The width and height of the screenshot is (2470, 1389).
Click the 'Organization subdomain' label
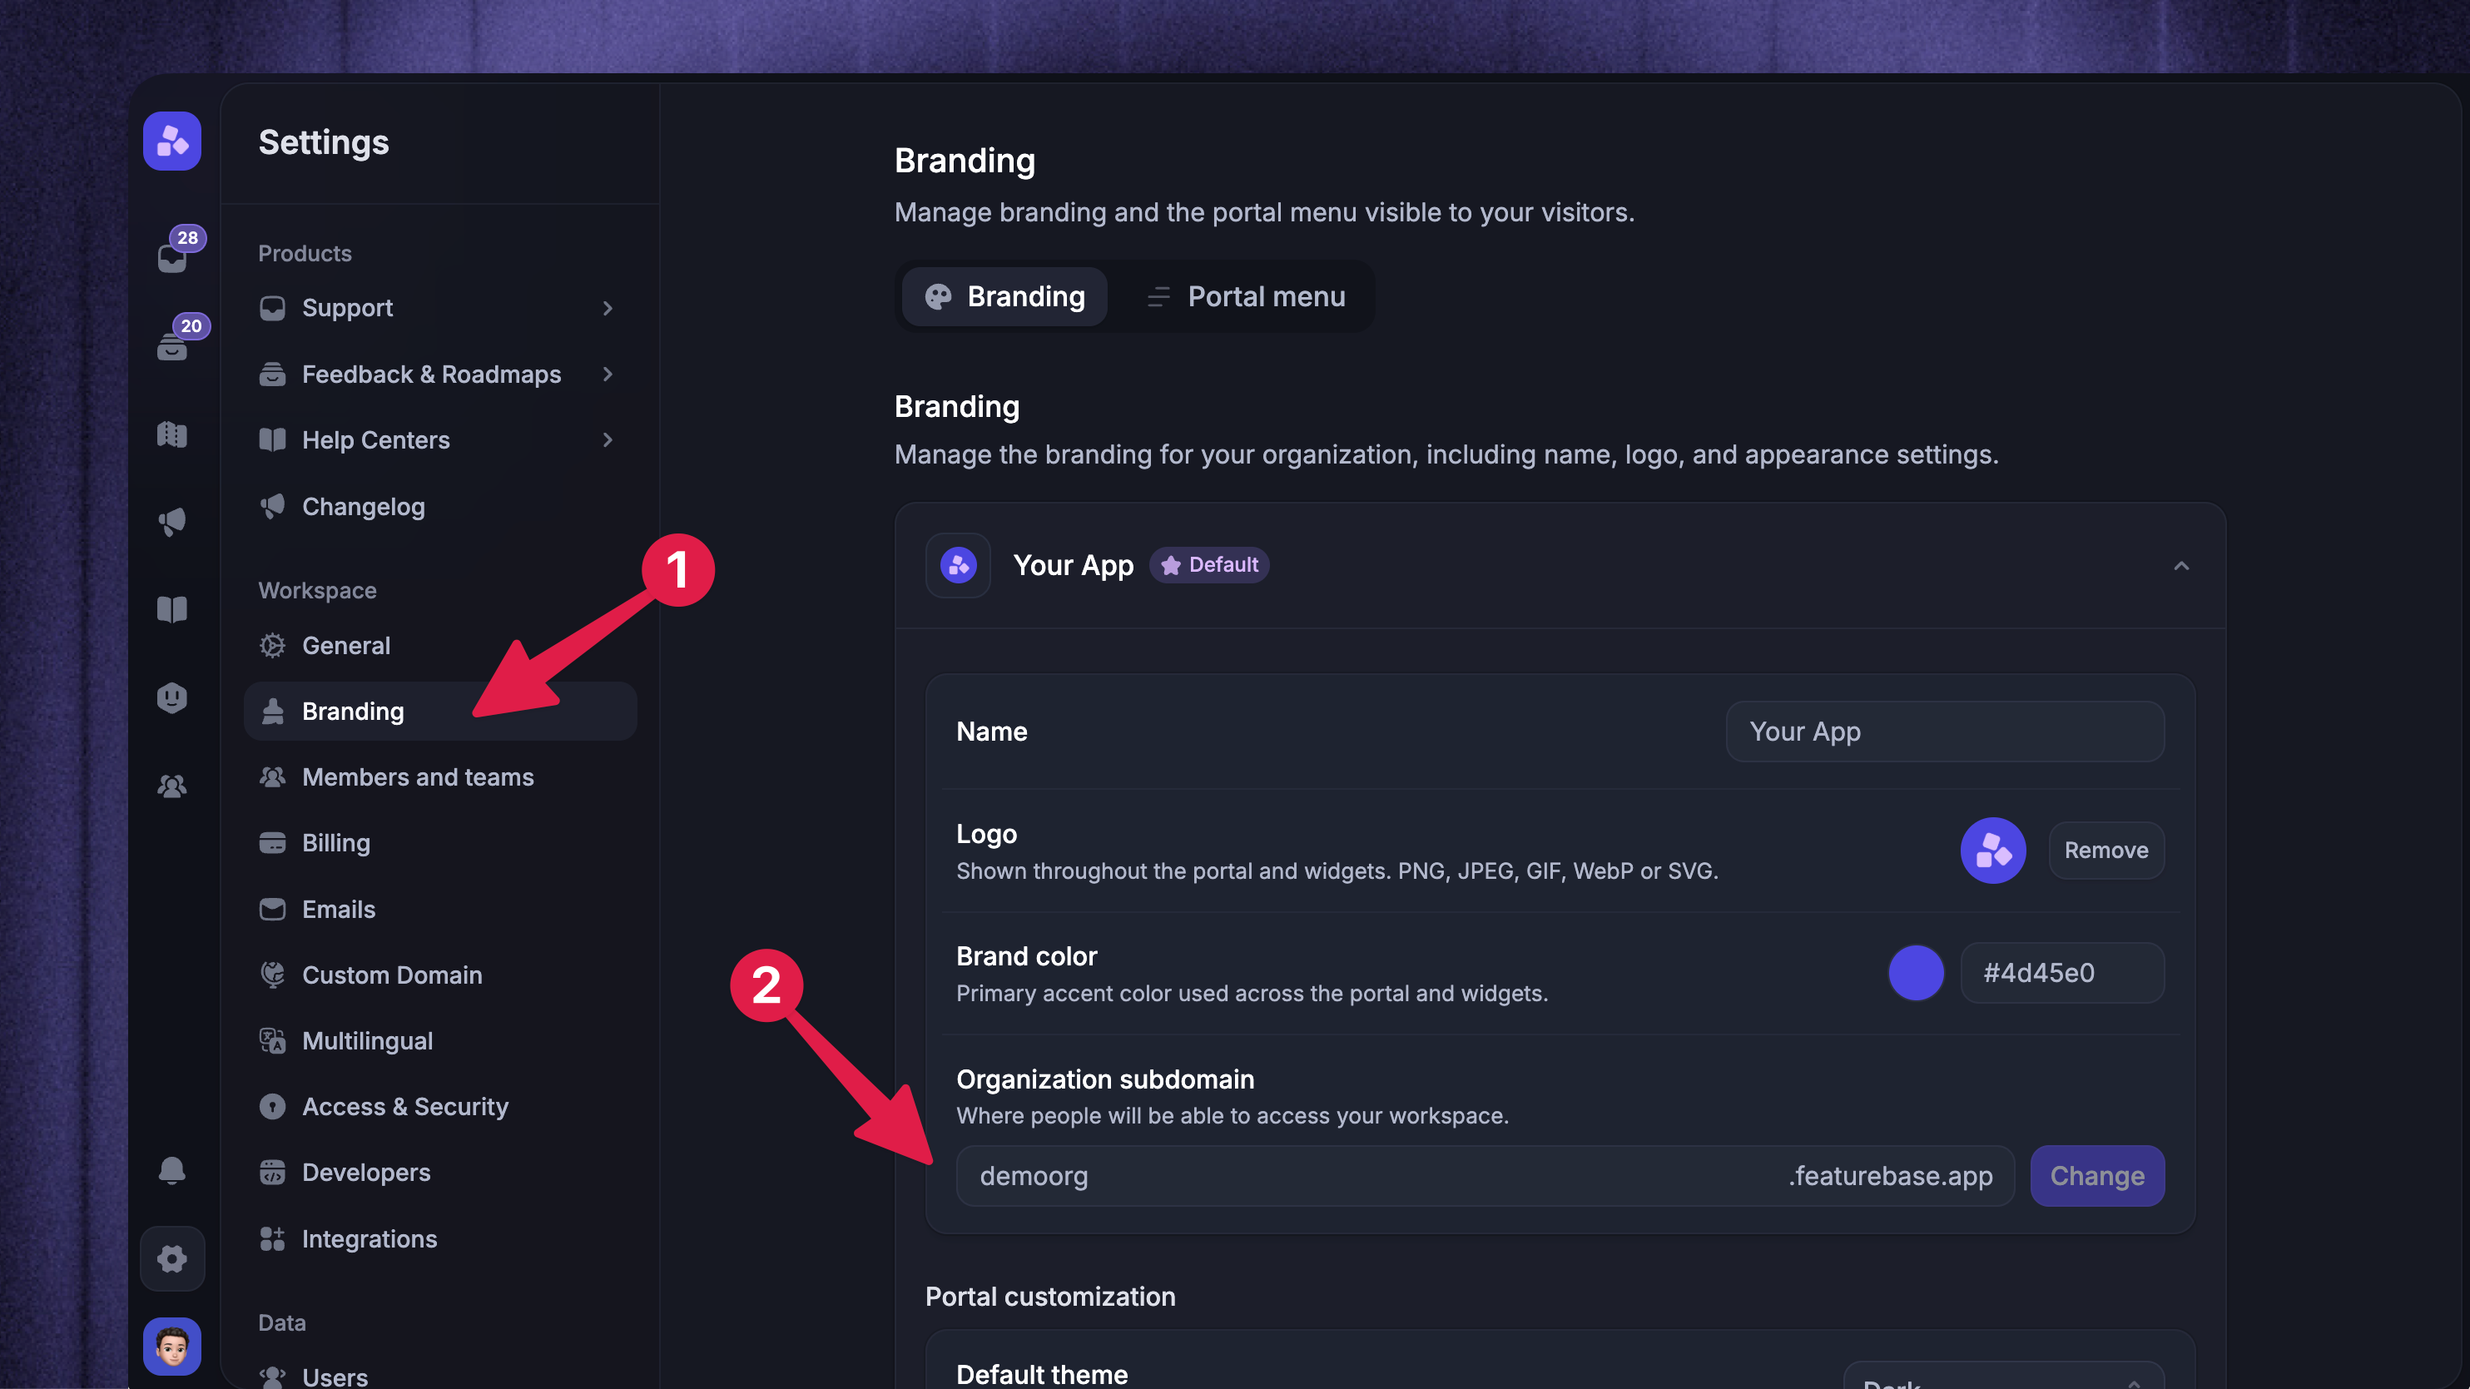(1104, 1079)
